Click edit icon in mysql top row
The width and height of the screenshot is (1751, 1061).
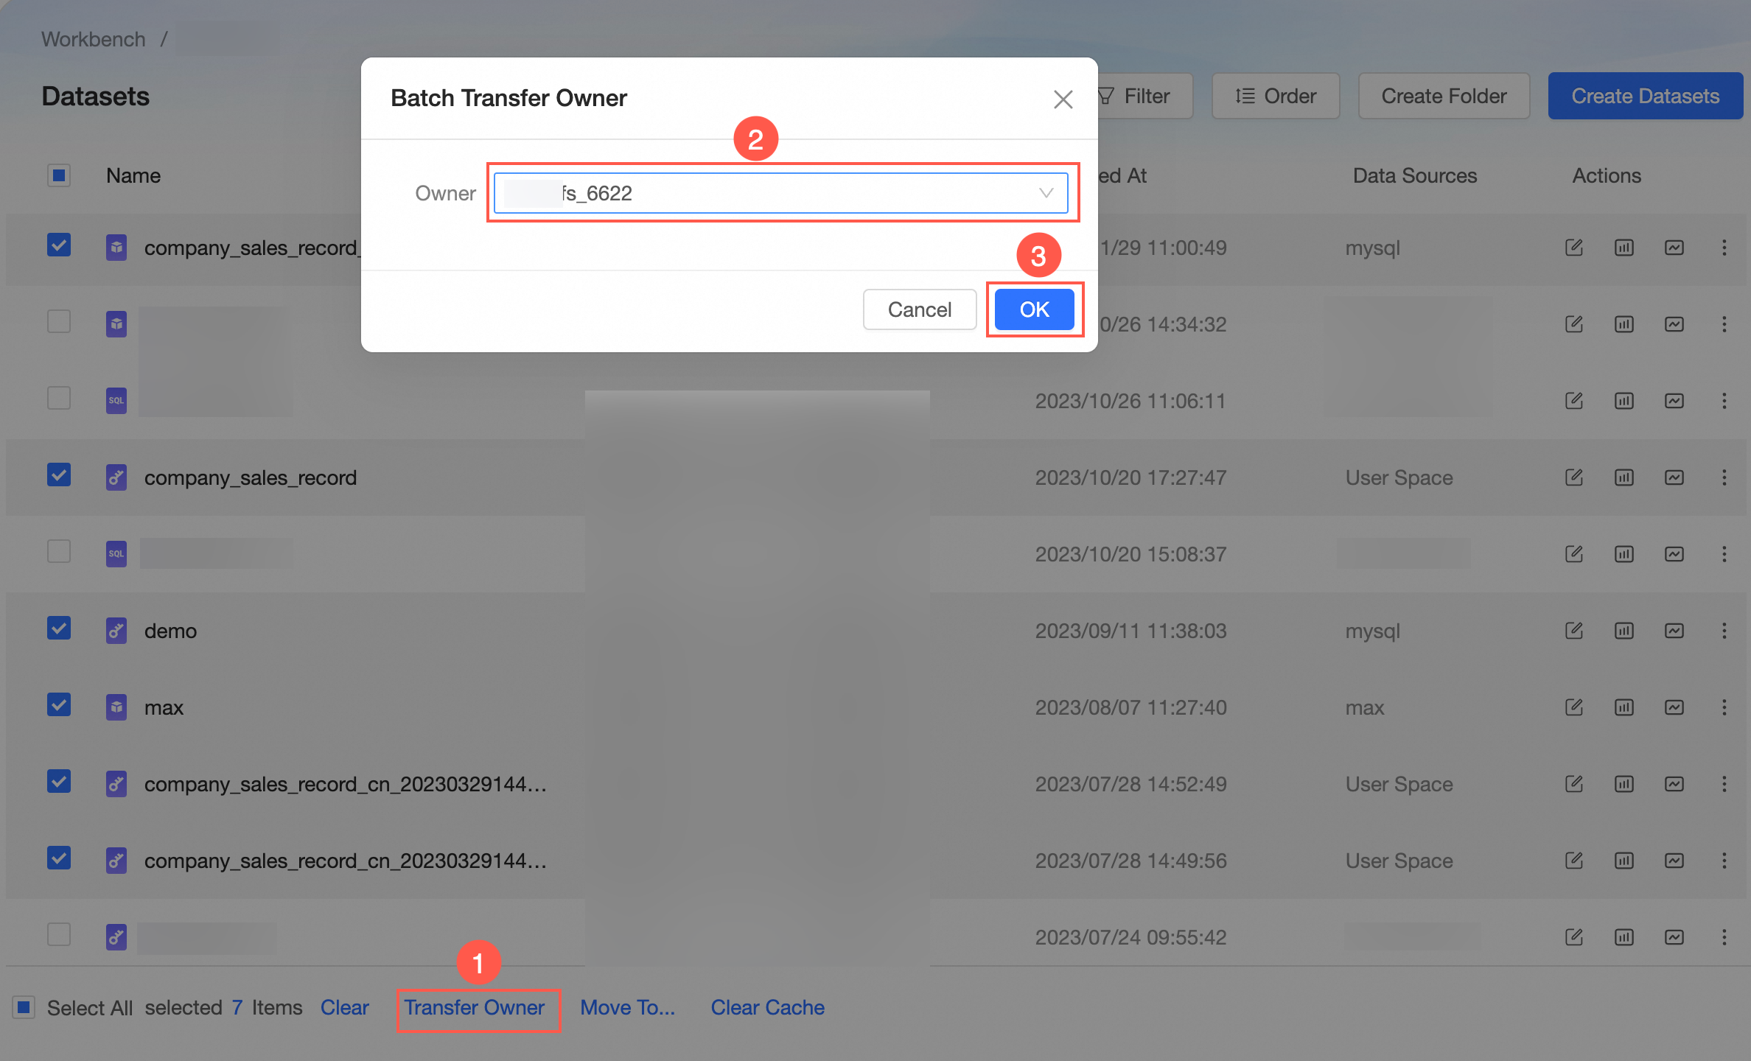click(1573, 248)
